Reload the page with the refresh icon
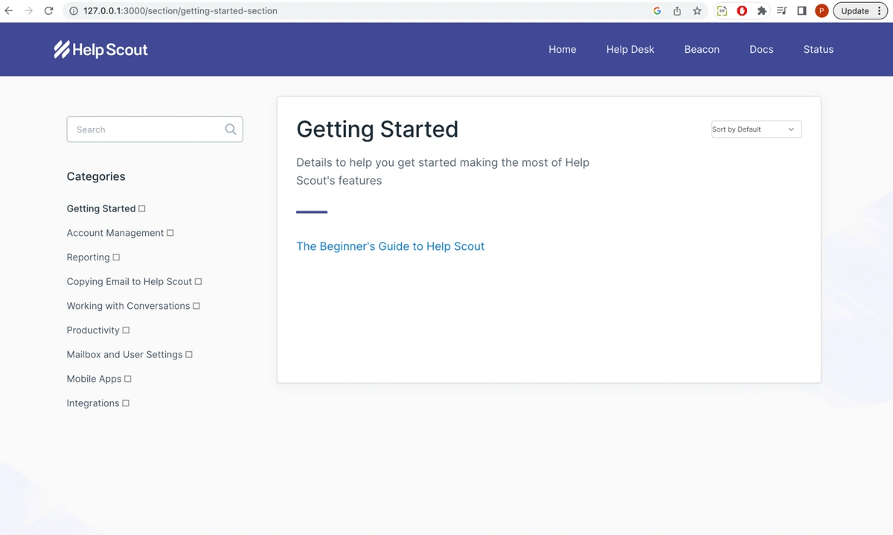Screen dimensions: 893x535 (x=48, y=11)
